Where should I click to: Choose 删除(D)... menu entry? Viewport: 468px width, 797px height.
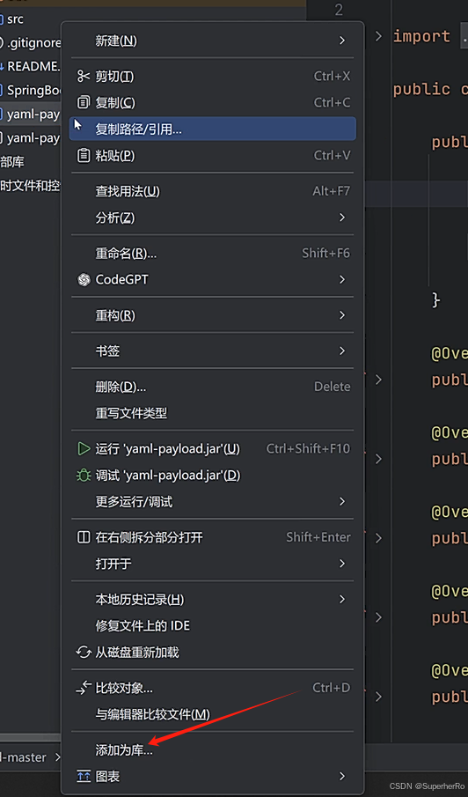click(213, 387)
